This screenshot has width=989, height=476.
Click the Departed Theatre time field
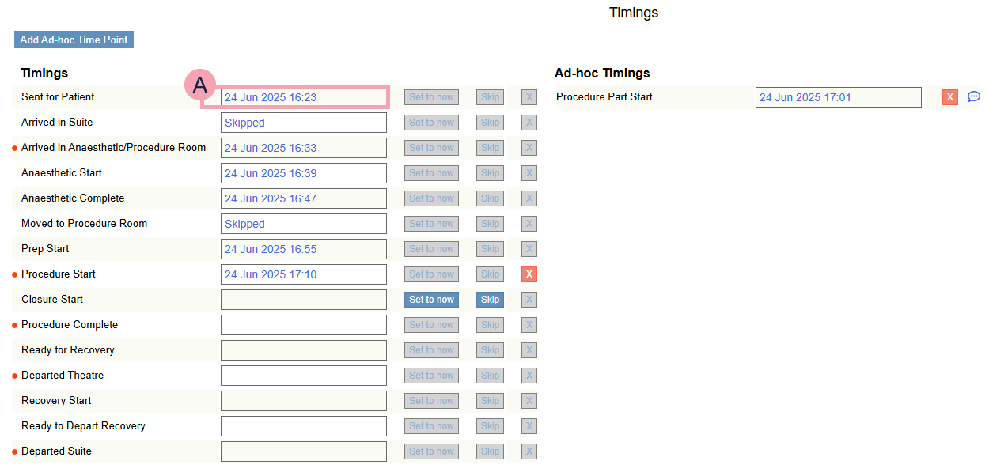point(303,376)
